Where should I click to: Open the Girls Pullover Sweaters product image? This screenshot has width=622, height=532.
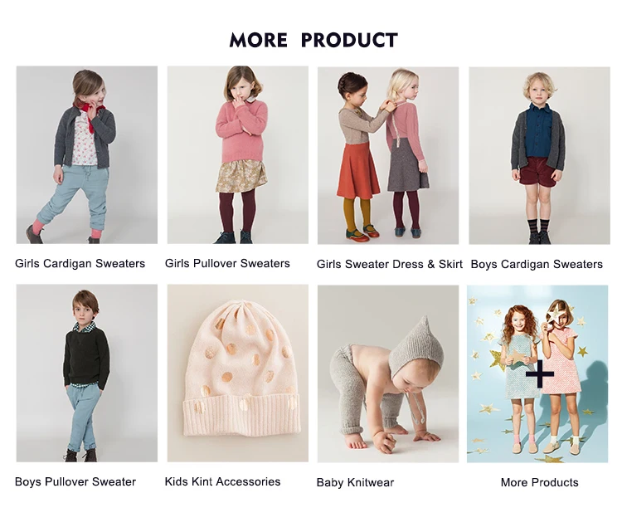(x=238, y=155)
